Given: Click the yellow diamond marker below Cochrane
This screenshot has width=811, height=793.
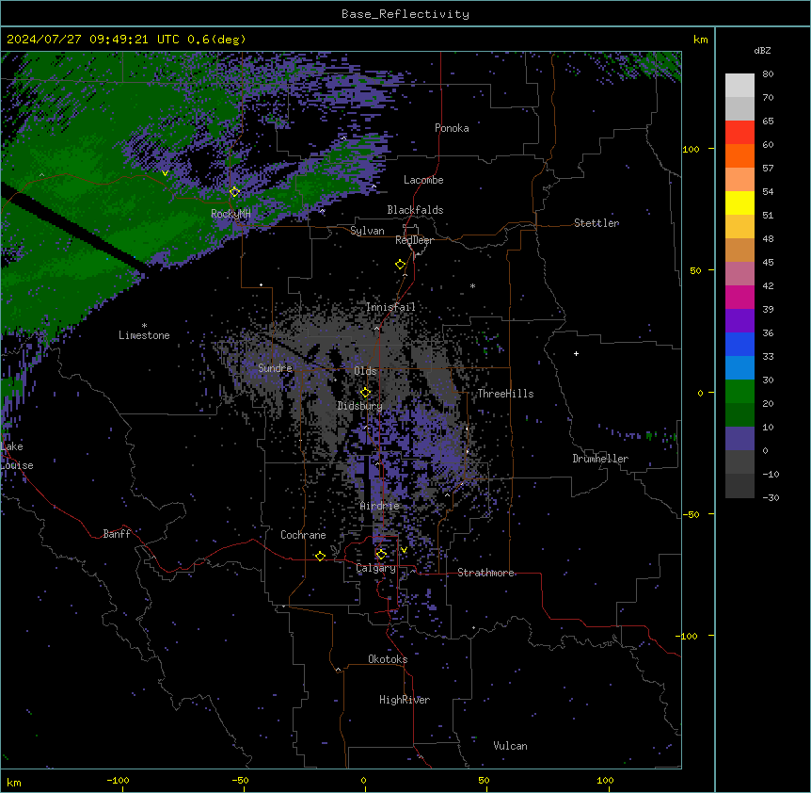Looking at the screenshot, I should click(320, 556).
